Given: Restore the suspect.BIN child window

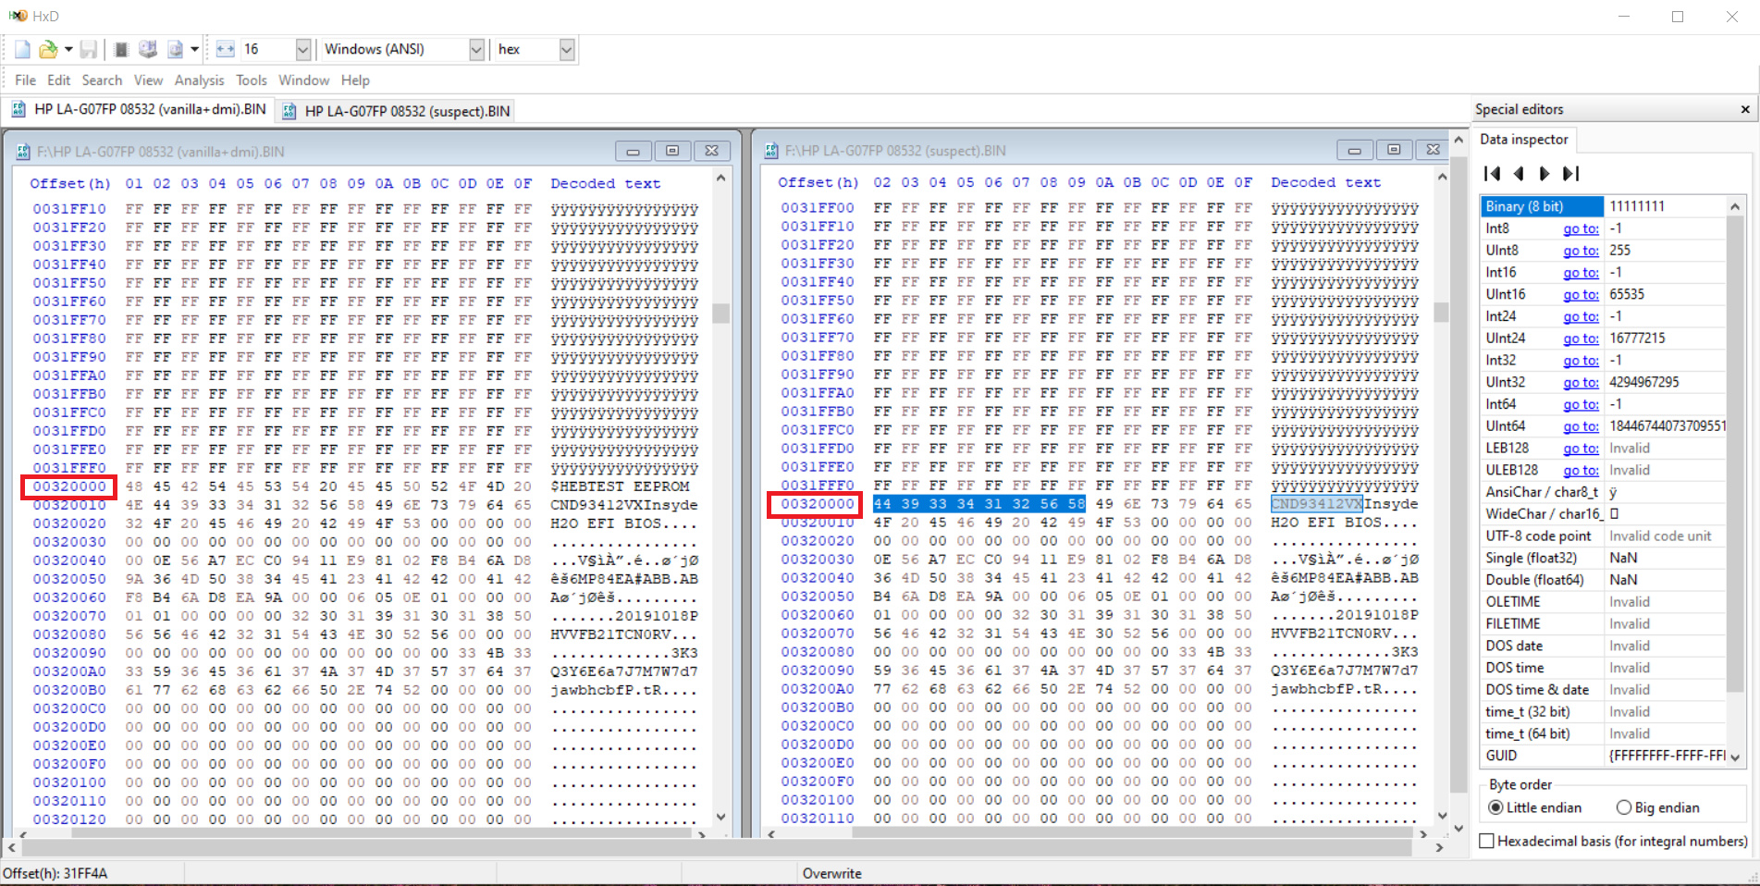Looking at the screenshot, I should point(1394,151).
